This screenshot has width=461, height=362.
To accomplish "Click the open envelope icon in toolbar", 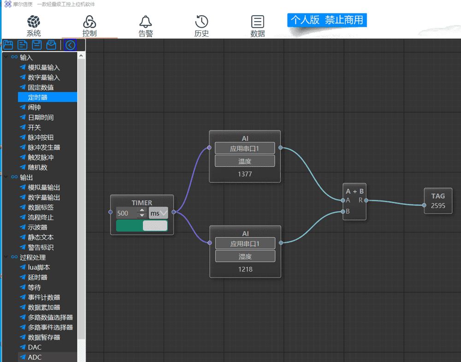I will pos(52,45).
